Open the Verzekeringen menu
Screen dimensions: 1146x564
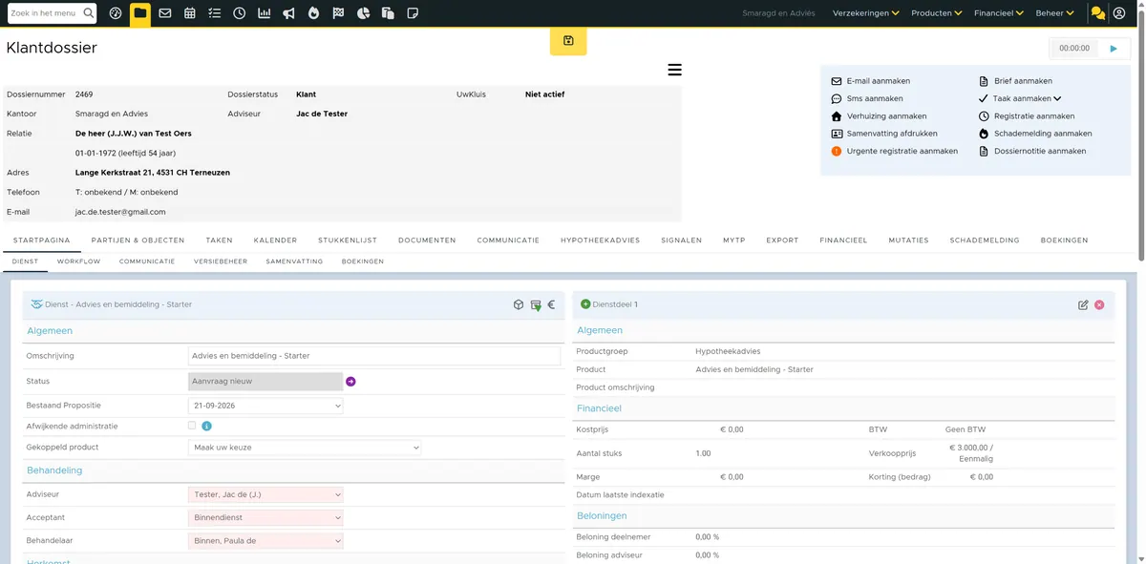coord(866,13)
